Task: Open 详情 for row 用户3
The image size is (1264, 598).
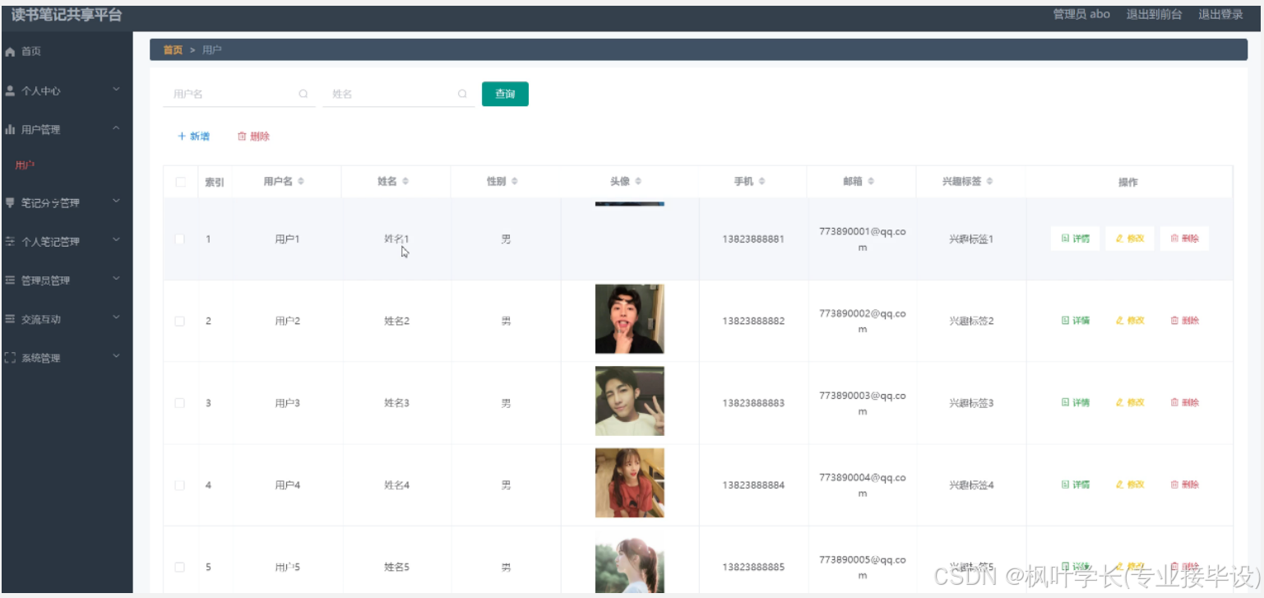Action: point(1076,403)
